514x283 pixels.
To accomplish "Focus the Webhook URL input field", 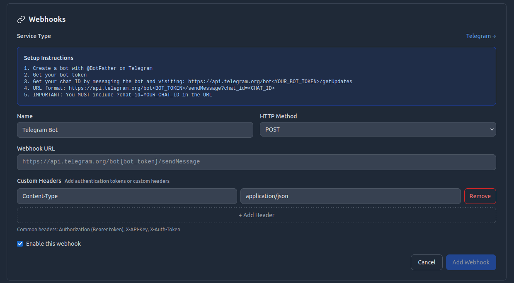I will (256, 162).
